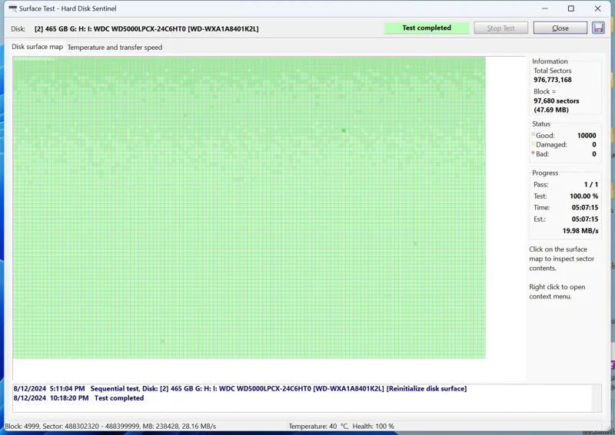
Task: Click the Block and Sector status bar section
Action: point(110,427)
